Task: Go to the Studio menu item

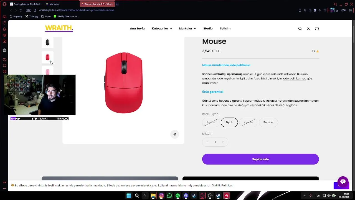Action: [x=208, y=29]
